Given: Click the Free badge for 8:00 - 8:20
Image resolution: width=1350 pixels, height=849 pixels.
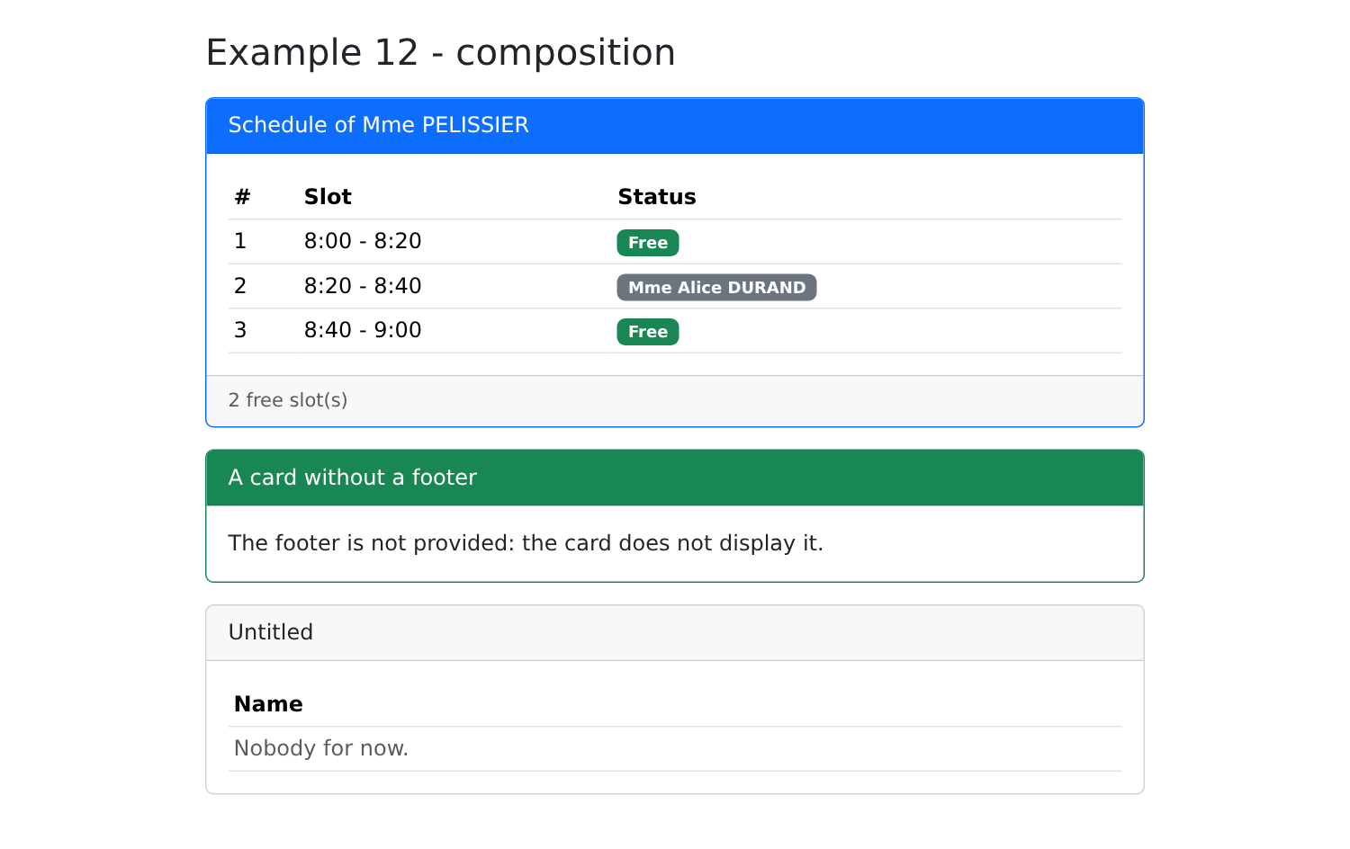Looking at the screenshot, I should tap(648, 243).
